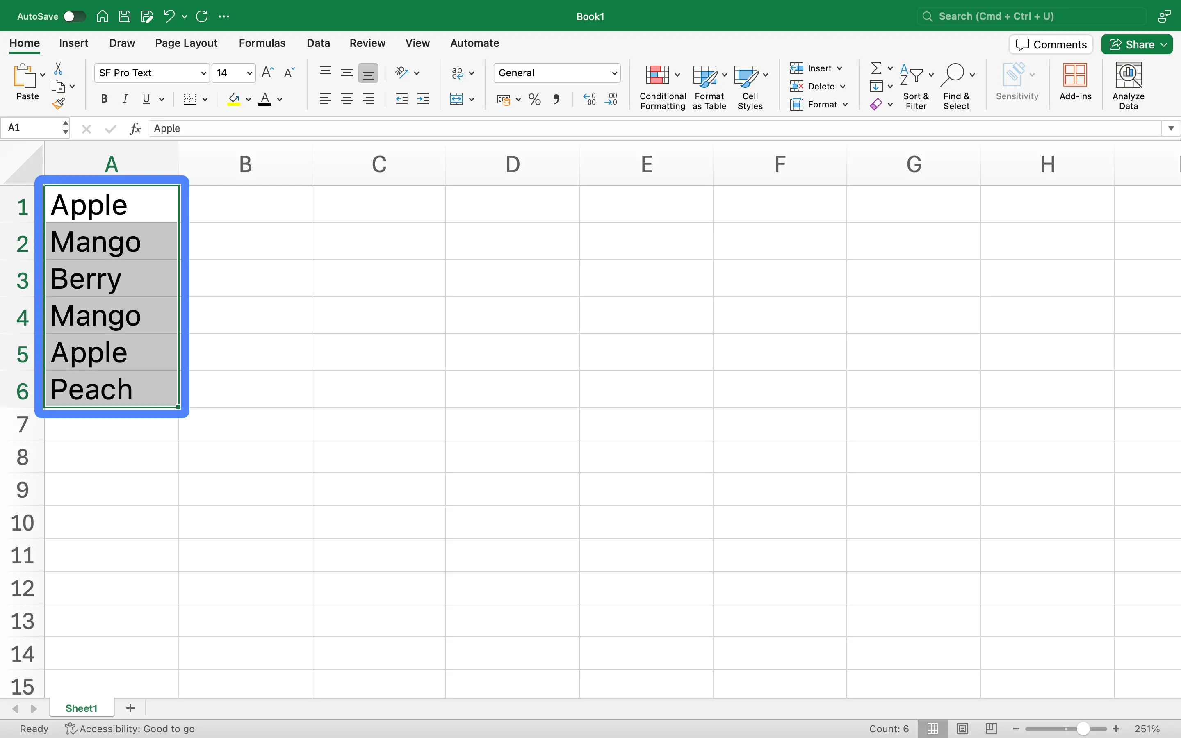The height and width of the screenshot is (738, 1181).
Task: Open the more commands ellipsis menu
Action: pyautogui.click(x=224, y=16)
